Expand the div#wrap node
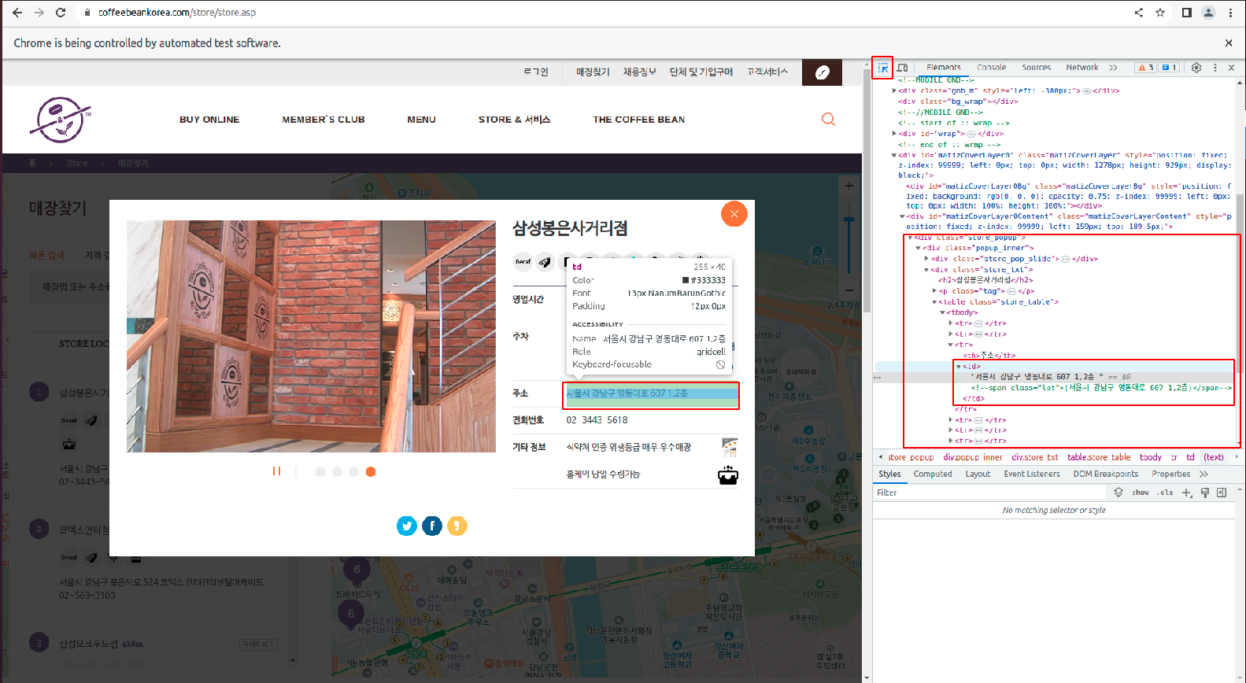This screenshot has height=683, width=1246. pos(894,134)
